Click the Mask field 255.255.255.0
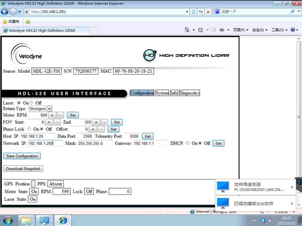 [x=94, y=144]
